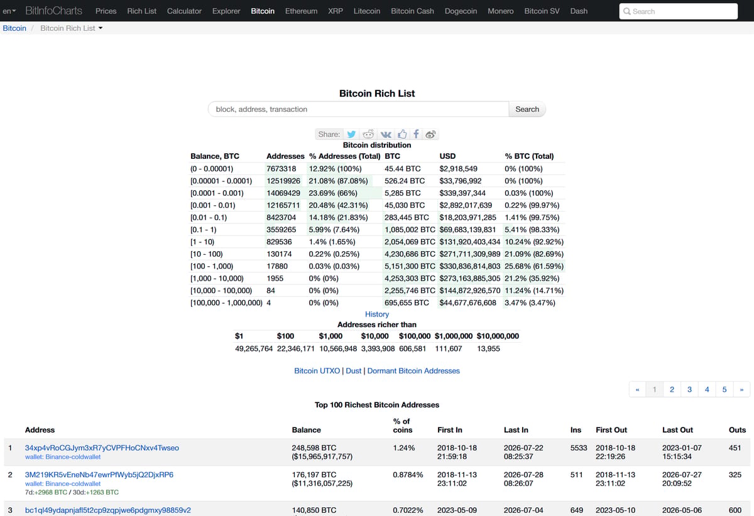Select the '248,598 BTC' balance in row 1
This screenshot has width=754, height=516.
point(314,448)
